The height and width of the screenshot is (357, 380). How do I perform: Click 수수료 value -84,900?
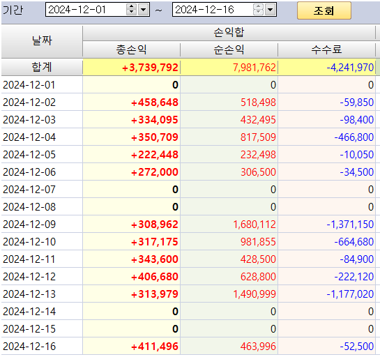click(356, 259)
